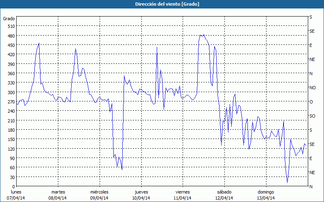Click the 'sábado' day label
Viewport: 324px width, 202px height.
coord(224,192)
